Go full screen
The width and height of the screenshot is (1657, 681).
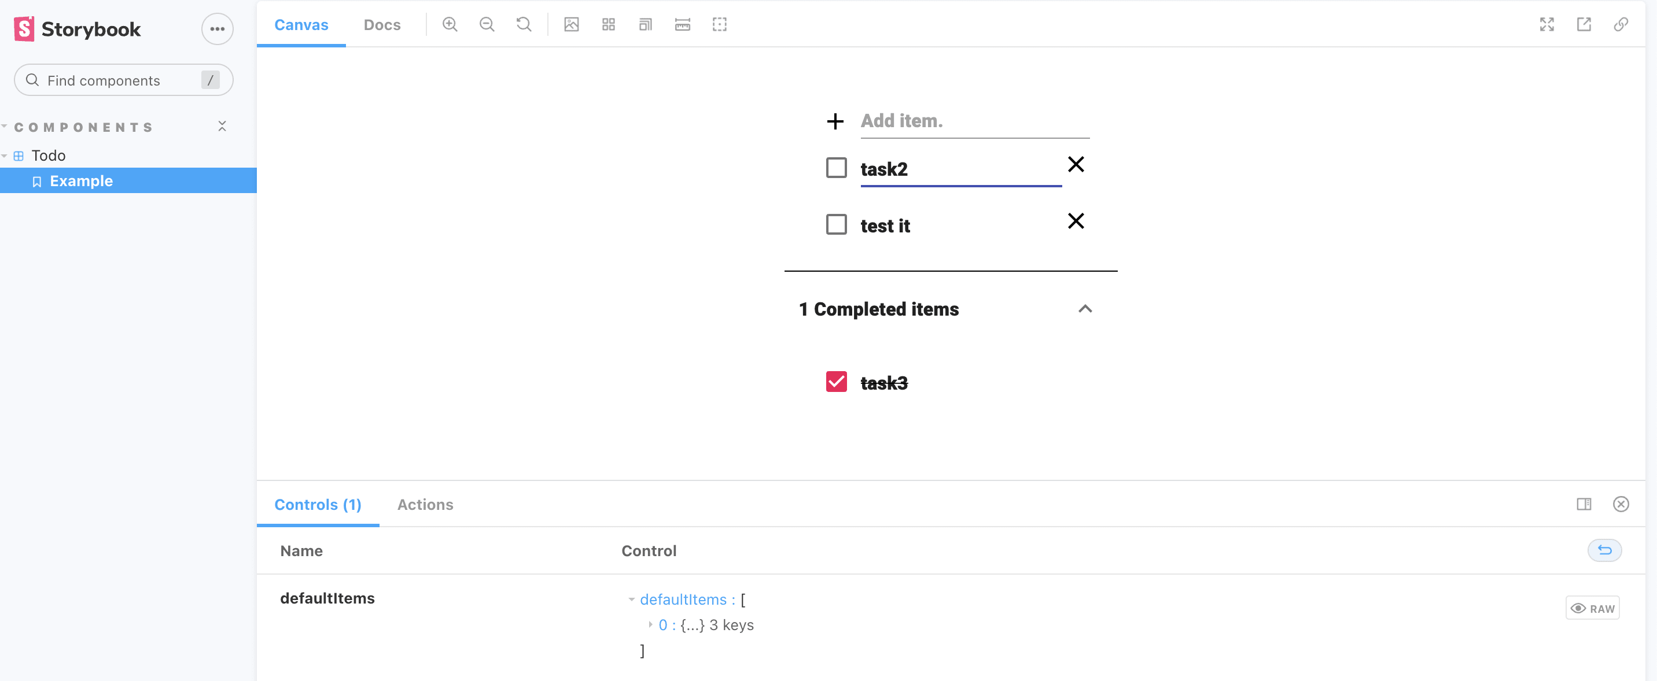coord(1546,24)
